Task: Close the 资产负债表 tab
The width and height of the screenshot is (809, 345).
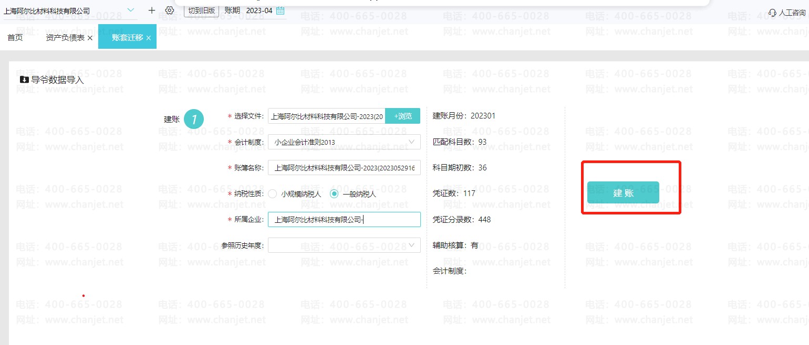Action: coord(90,38)
